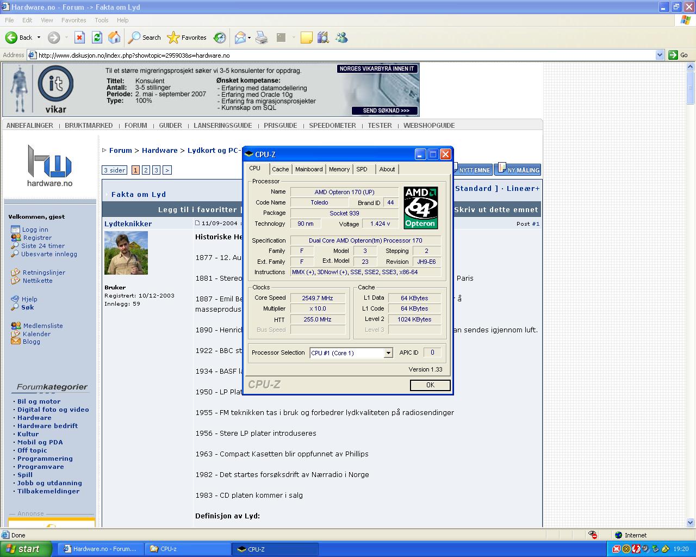The width and height of the screenshot is (696, 557).
Task: Switch to the SPD tab in CPU-Z
Action: [362, 169]
